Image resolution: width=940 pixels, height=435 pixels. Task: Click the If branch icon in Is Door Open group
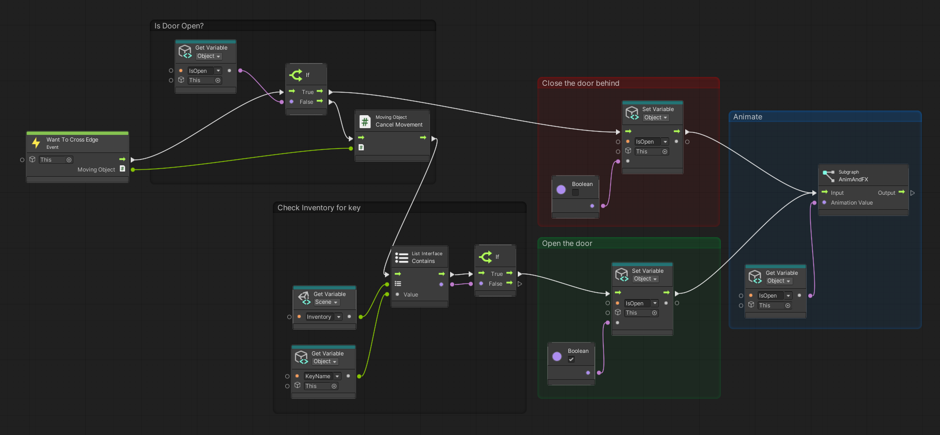pos(296,75)
